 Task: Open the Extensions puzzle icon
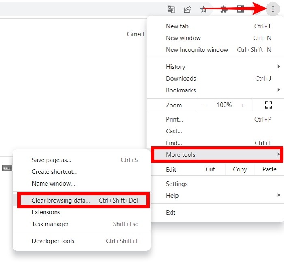(224, 9)
